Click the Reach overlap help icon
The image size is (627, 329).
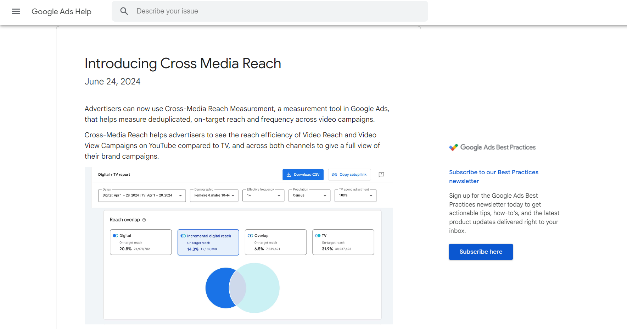[x=144, y=220]
